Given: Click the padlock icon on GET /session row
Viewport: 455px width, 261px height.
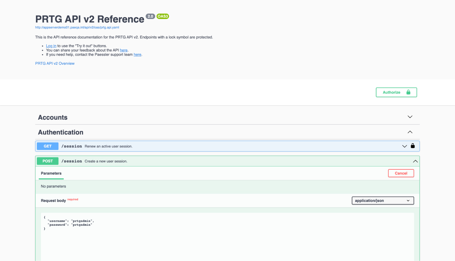Looking at the screenshot, I should coord(413,146).
